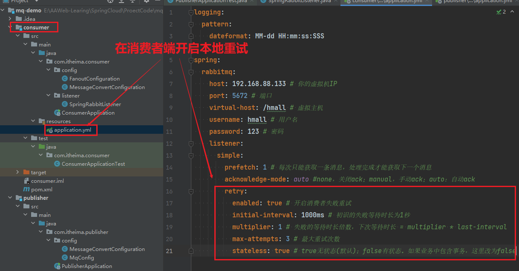Open the MqConfig class under publisher
Screen dimensions: 519x271
[81, 257]
